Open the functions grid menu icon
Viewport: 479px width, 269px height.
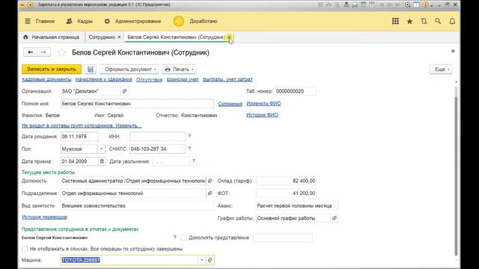[395, 21]
